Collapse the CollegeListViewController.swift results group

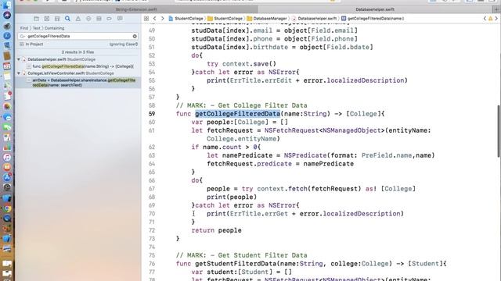point(19,73)
